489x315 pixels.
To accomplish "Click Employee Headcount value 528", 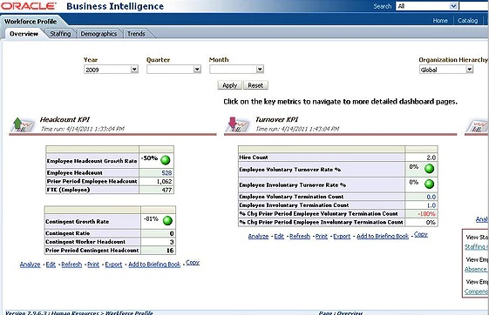I will point(166,173).
